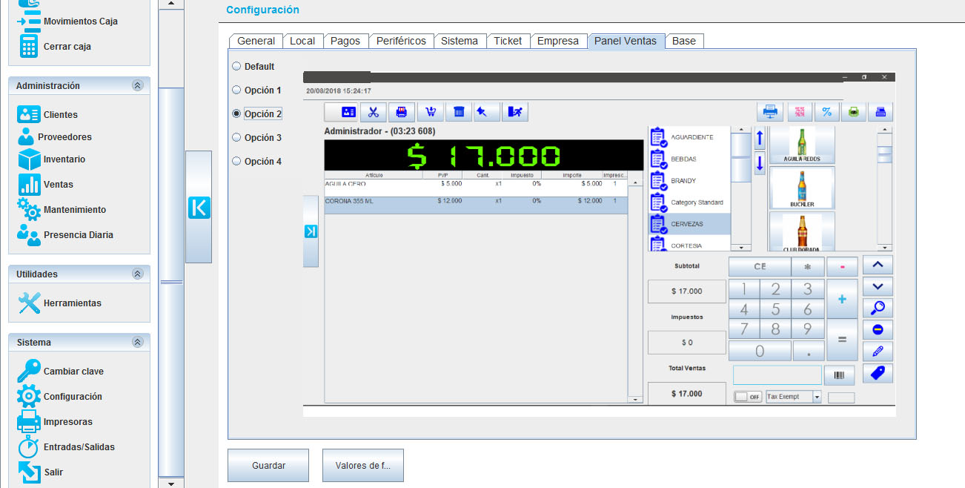This screenshot has width=965, height=488.
Task: Click the sidebar scroll down arrow
Action: coord(172,484)
